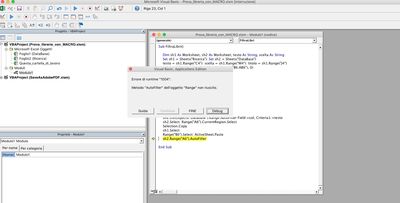Open Find with the dark magnifier icon
Image resolution: width=400 pixels, height=203 pixels.
50,8
